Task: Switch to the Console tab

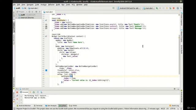Action: (24, 92)
